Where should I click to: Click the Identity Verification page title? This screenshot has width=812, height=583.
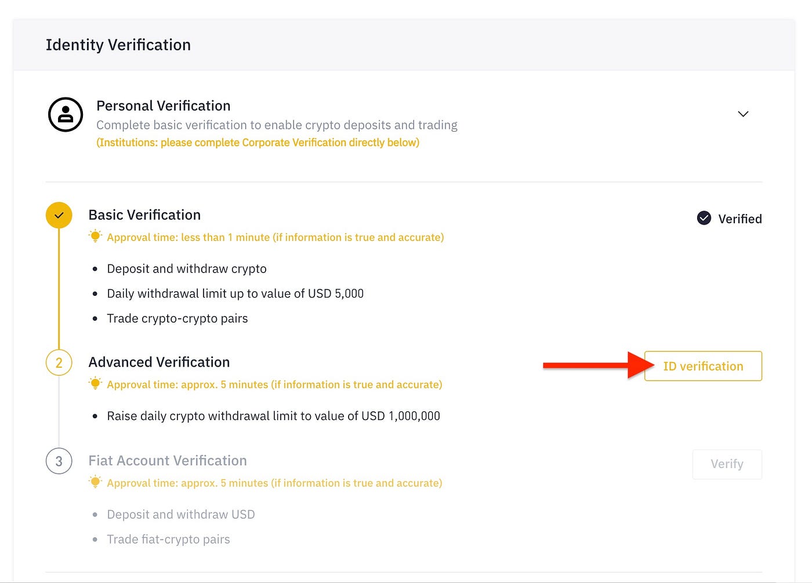point(118,45)
